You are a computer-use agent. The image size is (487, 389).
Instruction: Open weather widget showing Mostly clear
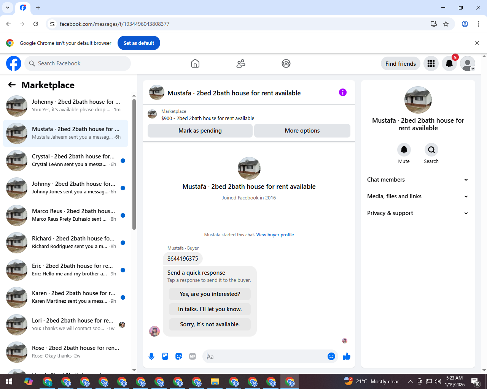(371, 381)
